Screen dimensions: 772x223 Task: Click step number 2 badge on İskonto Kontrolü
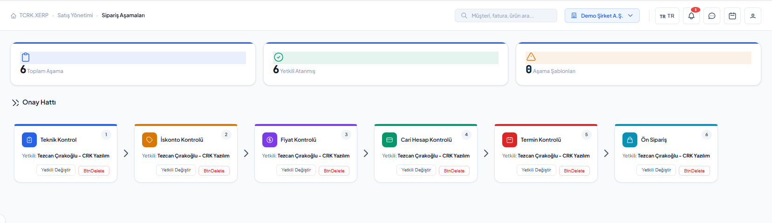226,135
